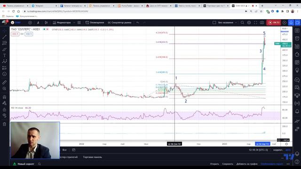Expand the indicators favorites dropdown arrow
The image size is (301, 169).
74,23
